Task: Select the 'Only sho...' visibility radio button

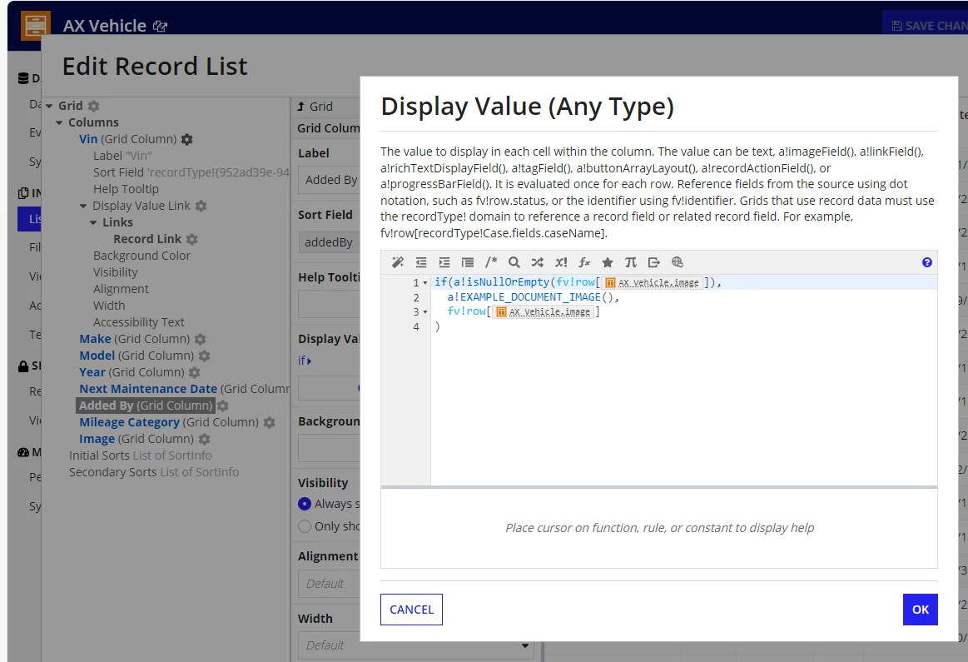Action: (305, 526)
